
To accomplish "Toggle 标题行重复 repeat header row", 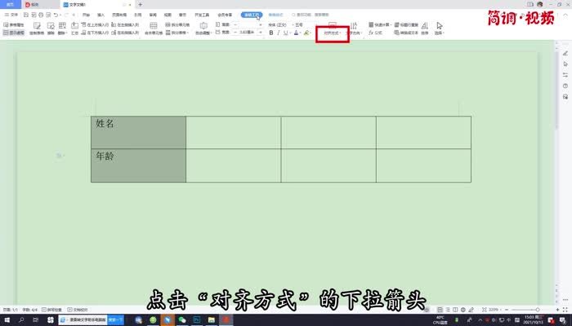I will (x=409, y=25).
